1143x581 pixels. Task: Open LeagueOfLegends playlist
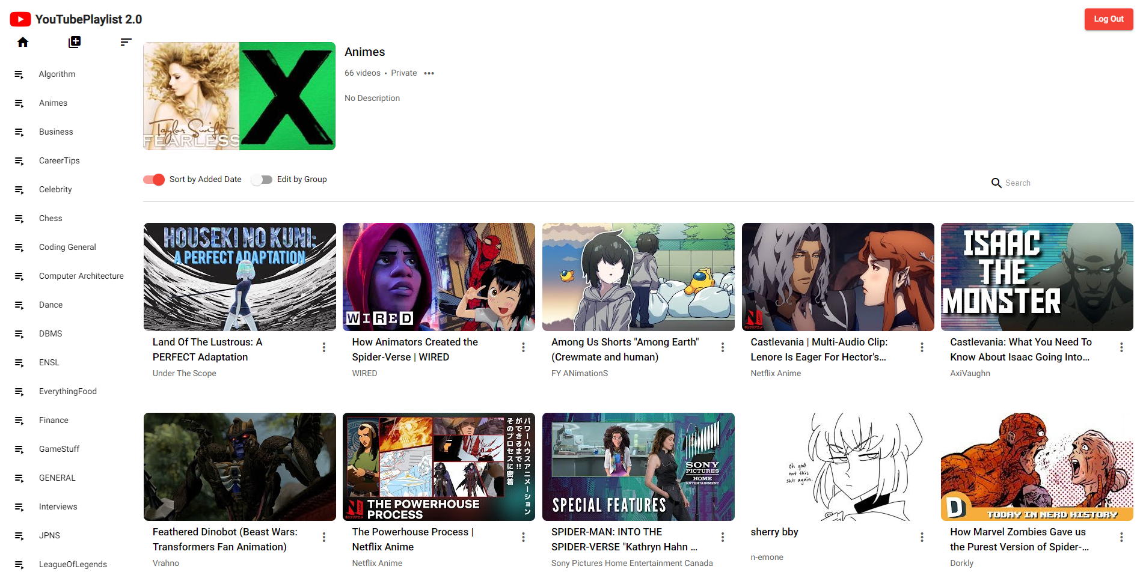pos(73,564)
